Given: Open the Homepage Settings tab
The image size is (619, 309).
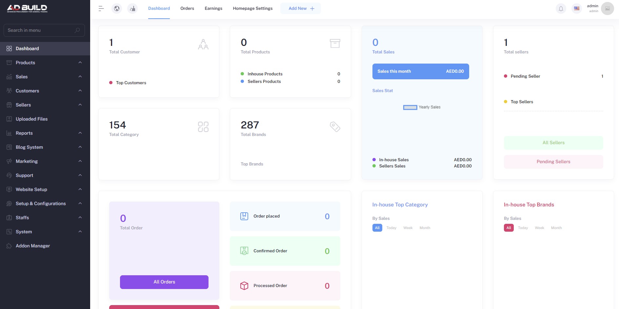Looking at the screenshot, I should pyautogui.click(x=253, y=9).
